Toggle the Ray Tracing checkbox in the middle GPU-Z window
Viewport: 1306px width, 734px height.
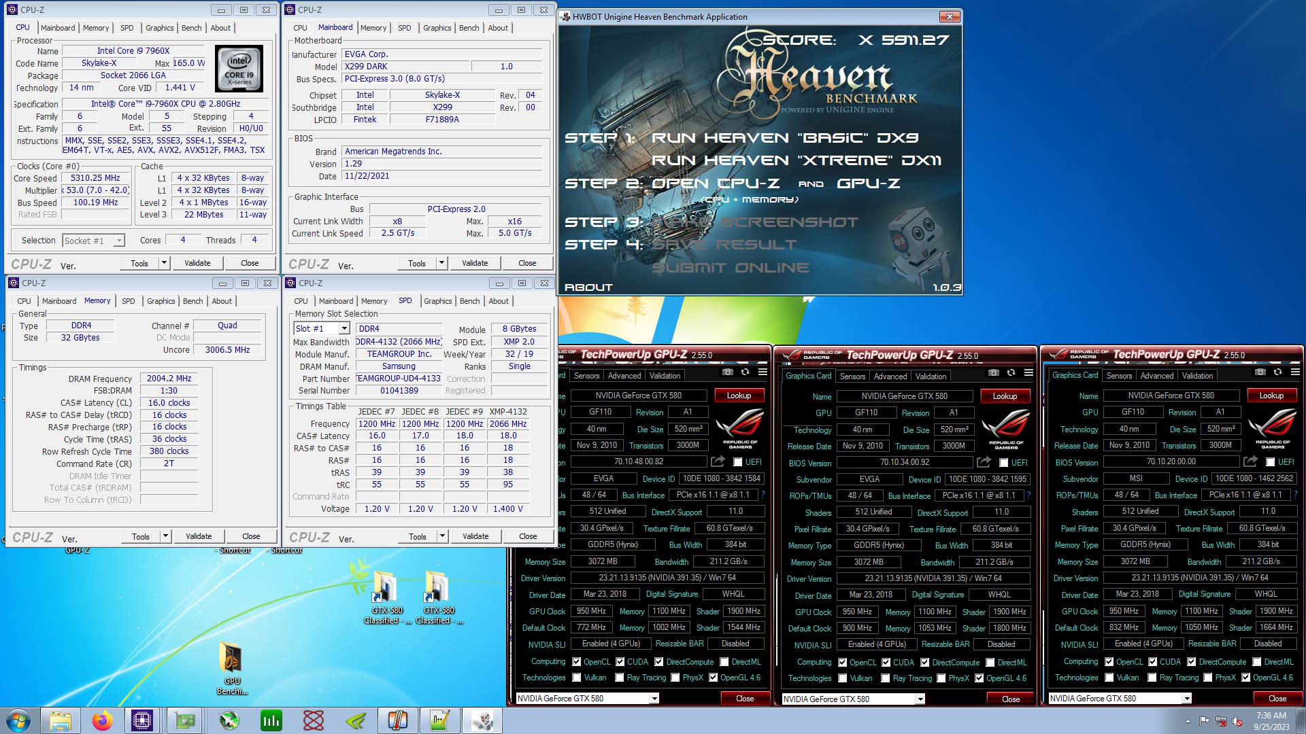[x=886, y=678]
